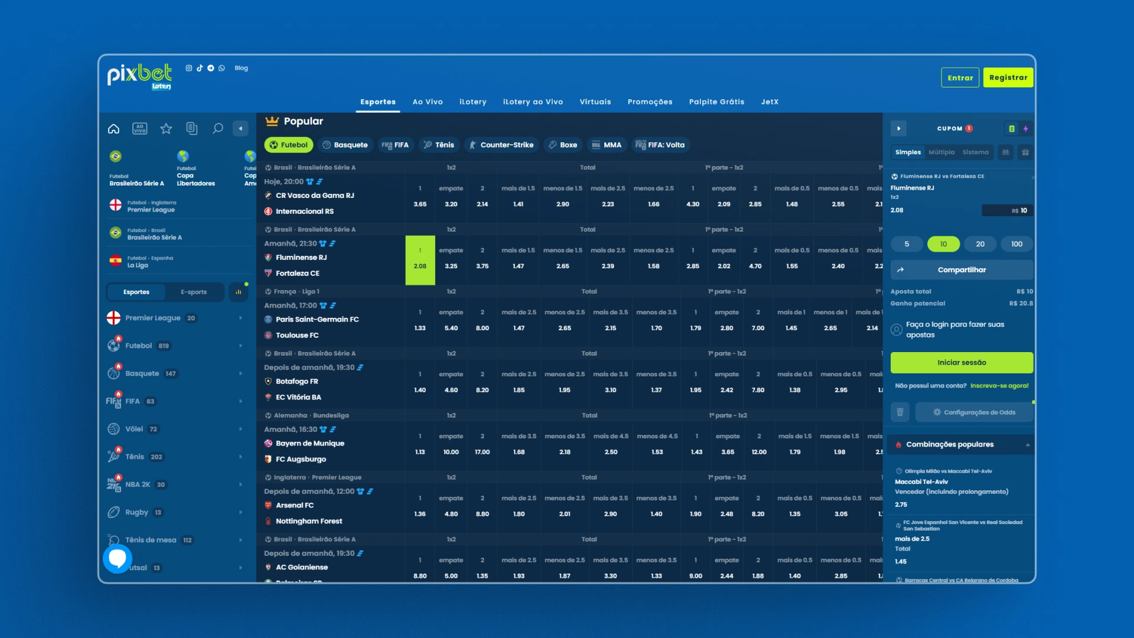Open Palpite Grátis top menu

point(716,102)
